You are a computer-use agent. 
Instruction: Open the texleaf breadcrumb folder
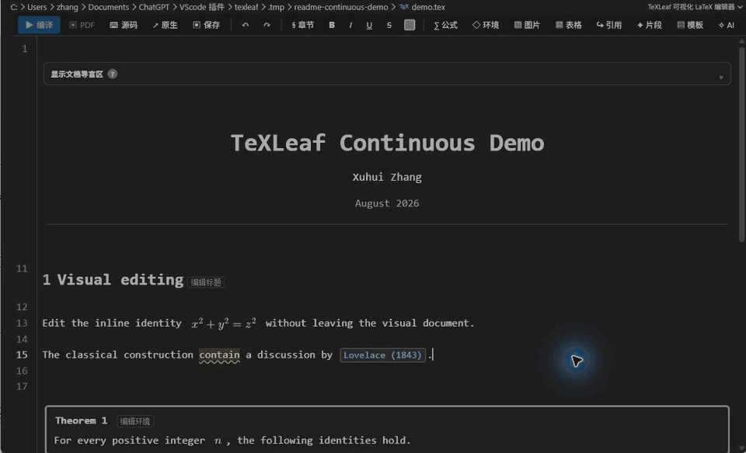click(x=246, y=7)
